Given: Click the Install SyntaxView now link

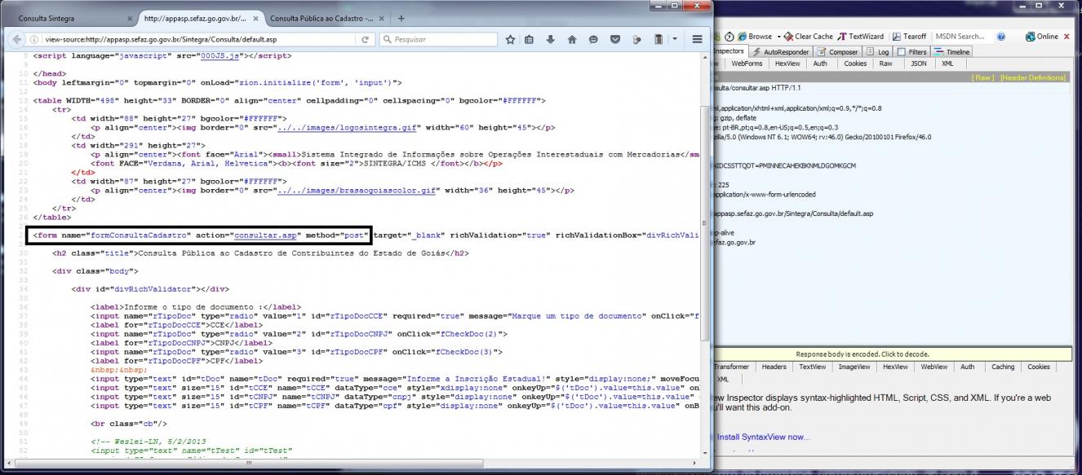Looking at the screenshot, I should (764, 438).
